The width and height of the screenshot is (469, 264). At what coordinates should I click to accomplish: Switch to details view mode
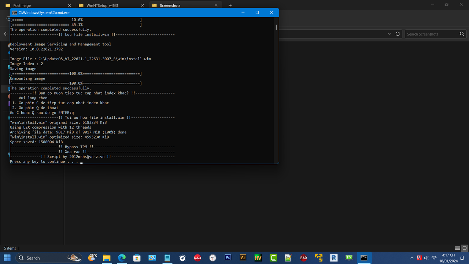tap(457, 248)
